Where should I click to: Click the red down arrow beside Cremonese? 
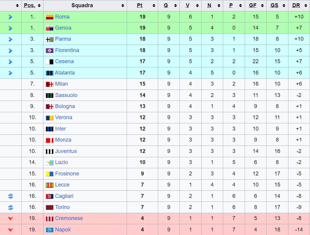tap(10, 219)
